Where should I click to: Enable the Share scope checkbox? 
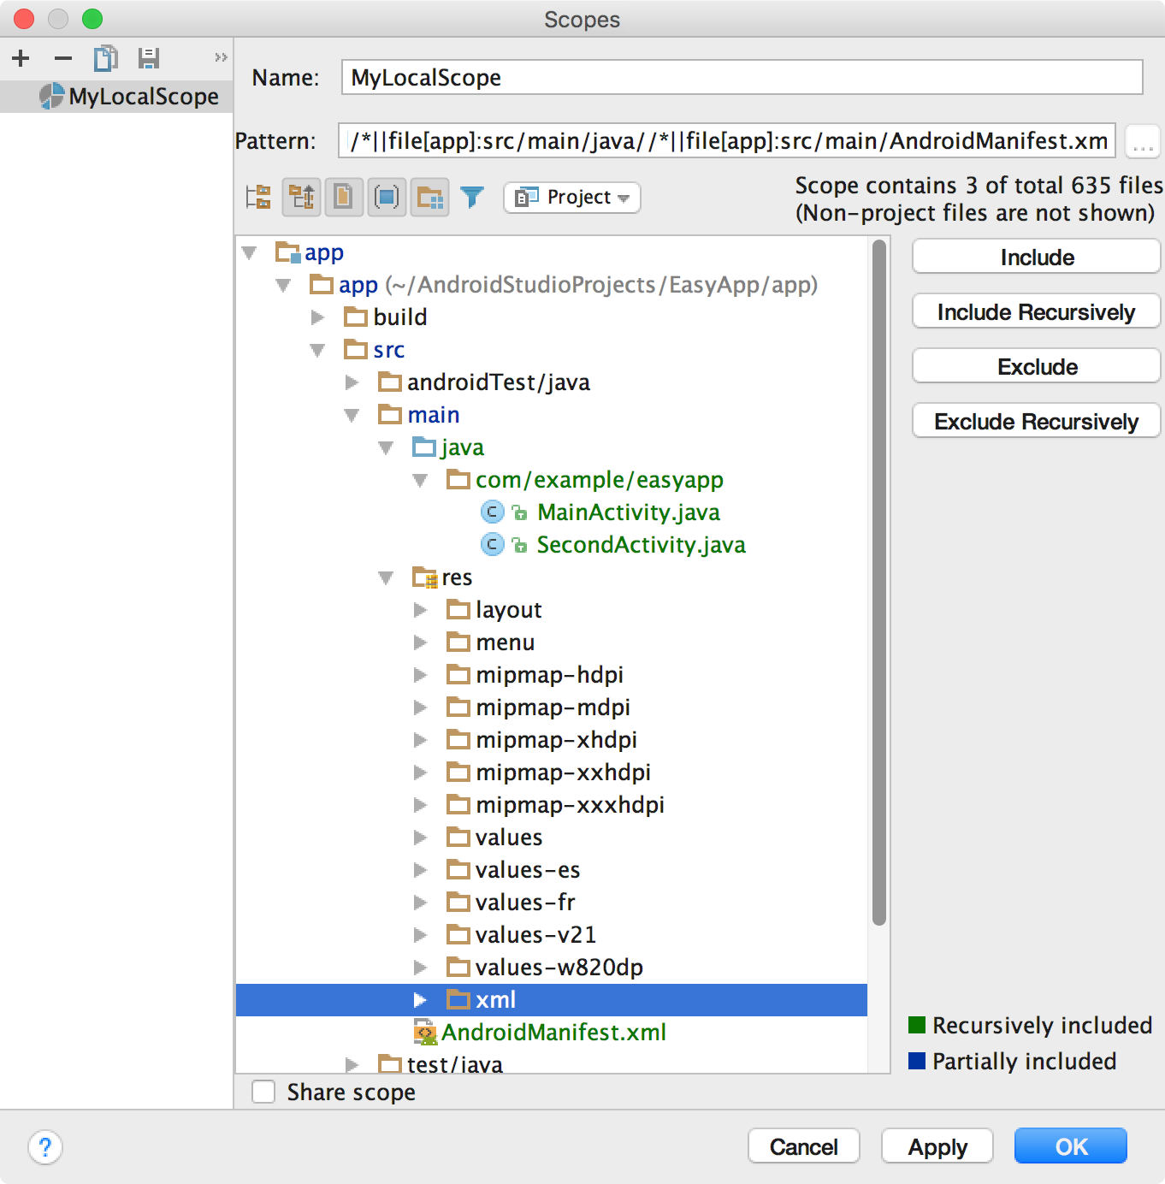(x=263, y=1092)
